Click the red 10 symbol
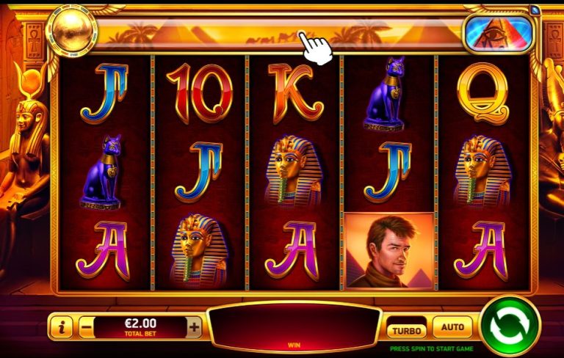 point(200,93)
